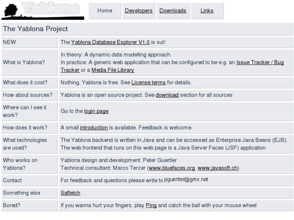Click 'What technologies are used?' label
This screenshot has height=220, width=294.
(x=25, y=144)
